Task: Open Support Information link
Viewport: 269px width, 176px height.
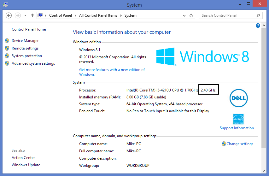Action: [237, 128]
